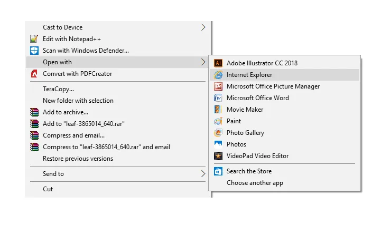The image size is (391, 225).
Task: Select Microsoft Office Word
Action: pyautogui.click(x=284, y=98)
